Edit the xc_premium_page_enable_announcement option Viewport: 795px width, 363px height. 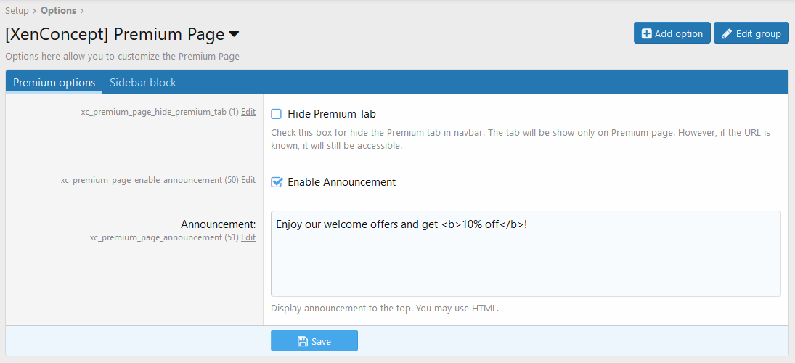[x=248, y=180]
